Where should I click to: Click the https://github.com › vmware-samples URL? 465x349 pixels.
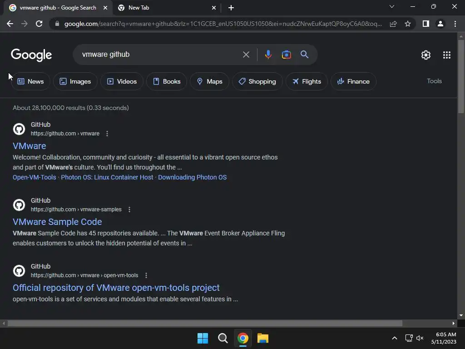click(x=76, y=209)
